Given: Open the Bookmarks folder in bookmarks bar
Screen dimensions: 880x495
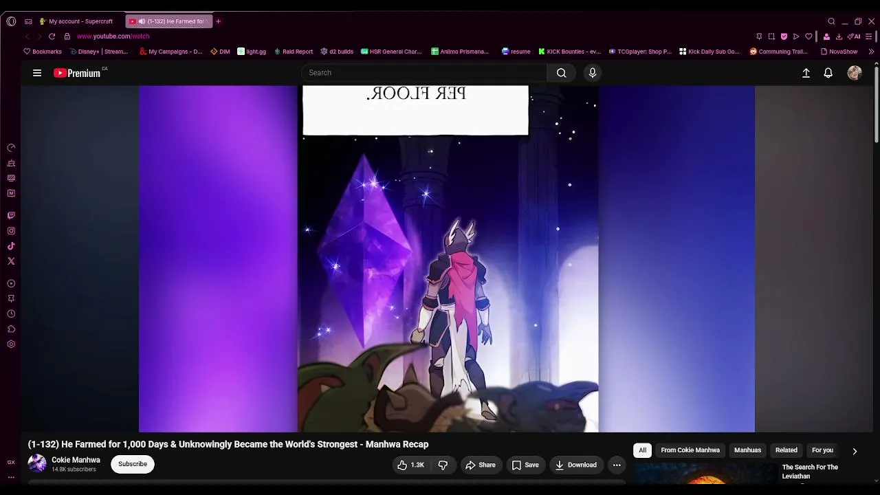Looking at the screenshot, I should 43,52.
